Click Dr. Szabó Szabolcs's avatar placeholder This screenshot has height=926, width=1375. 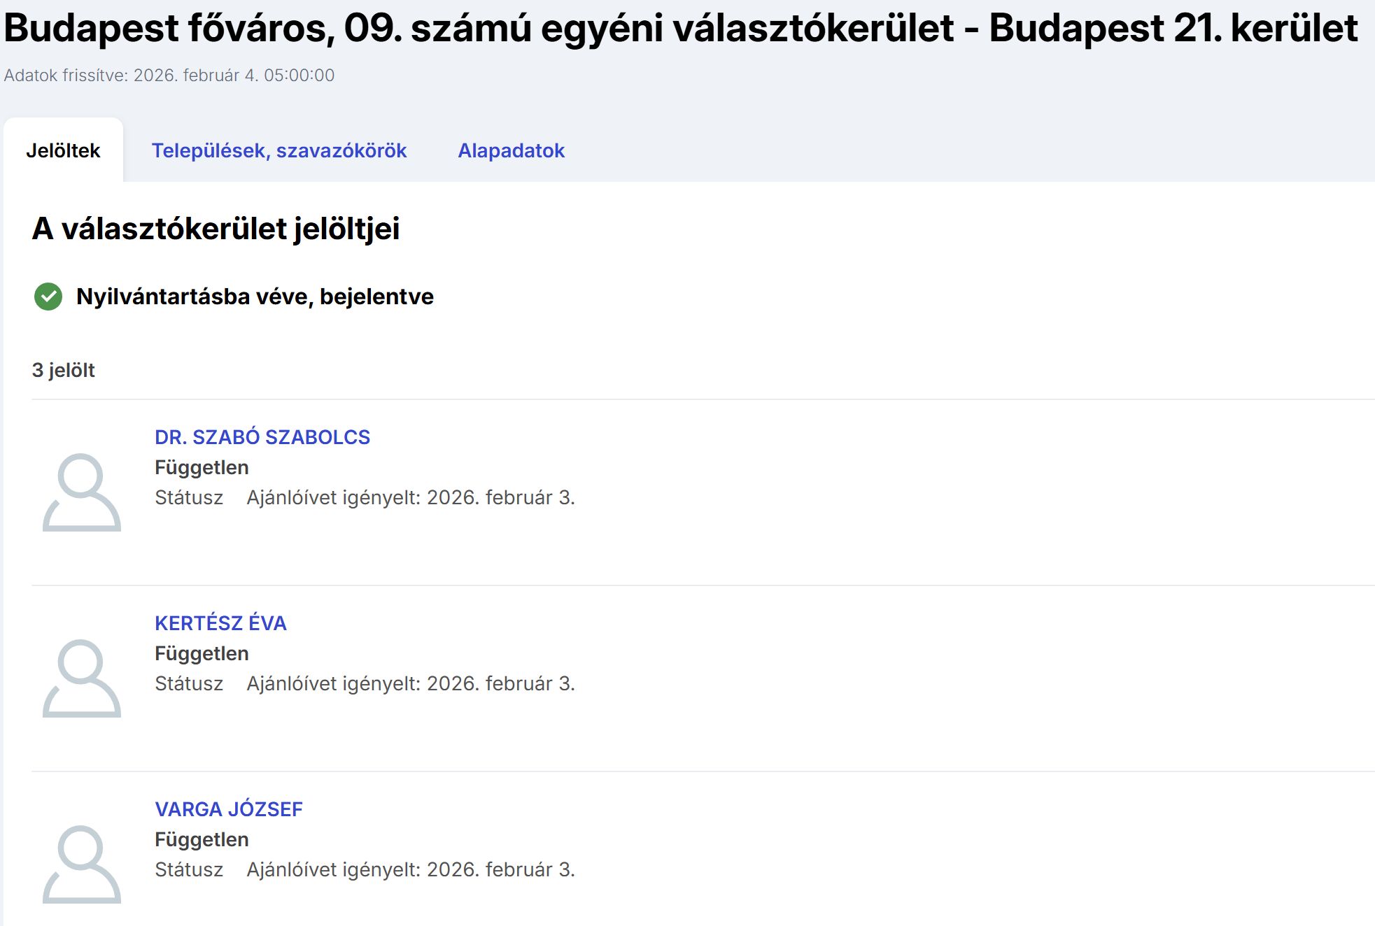tap(82, 492)
